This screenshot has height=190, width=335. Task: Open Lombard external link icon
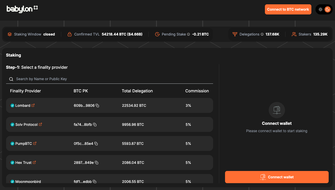coord(33,105)
